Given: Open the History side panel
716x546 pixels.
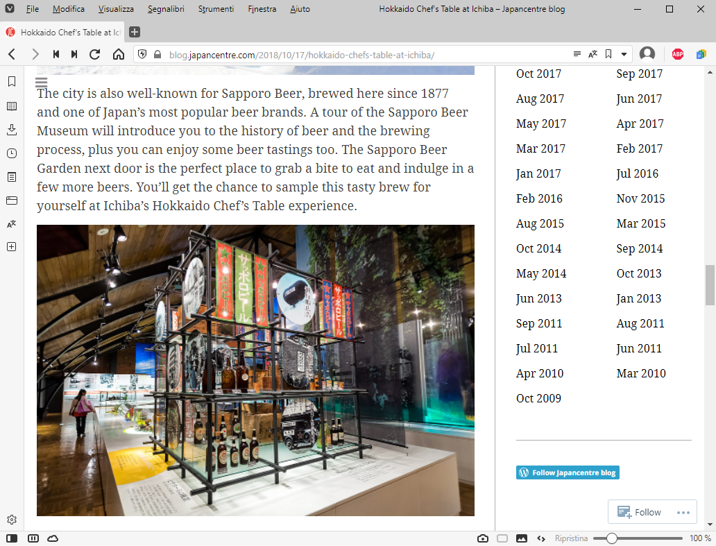Looking at the screenshot, I should 12,153.
